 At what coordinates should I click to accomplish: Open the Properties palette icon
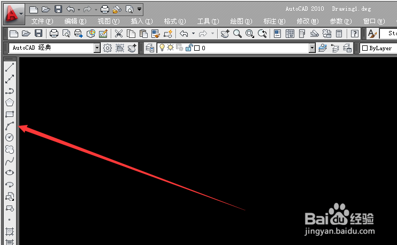click(x=277, y=34)
